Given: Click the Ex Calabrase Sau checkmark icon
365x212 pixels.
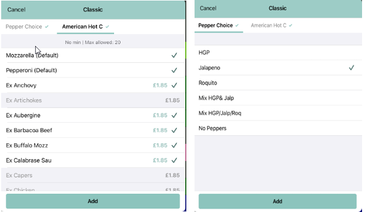Looking at the screenshot, I should 174,160.
